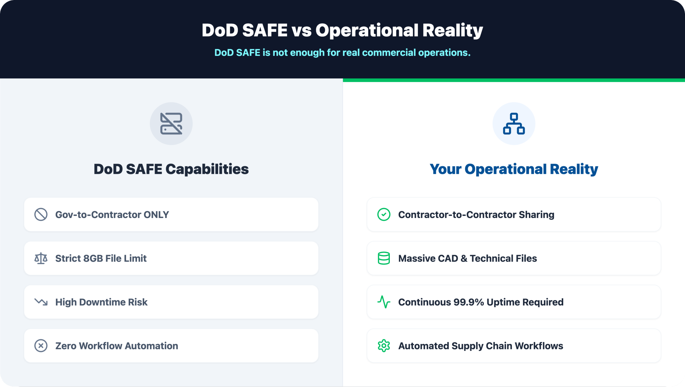This screenshot has height=387, width=685.
Task: Click the green circled checkmark icon
Action: click(x=384, y=214)
